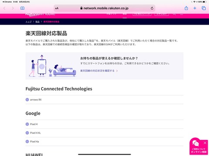
Task: Return to Chrome via status bar label
Action: click(7, 2)
